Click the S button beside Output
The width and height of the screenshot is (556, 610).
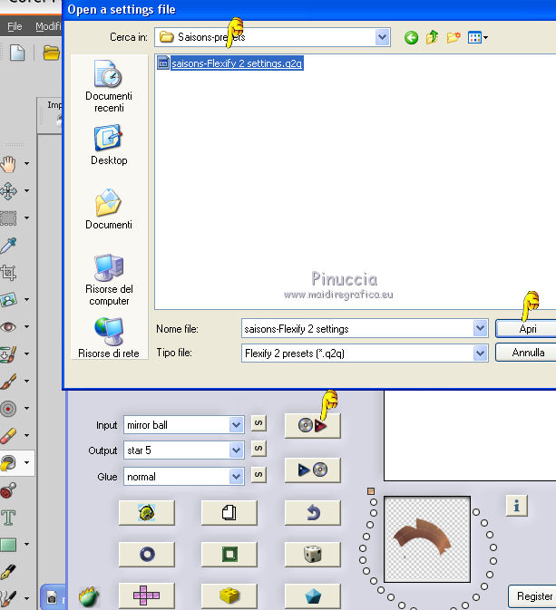click(258, 449)
